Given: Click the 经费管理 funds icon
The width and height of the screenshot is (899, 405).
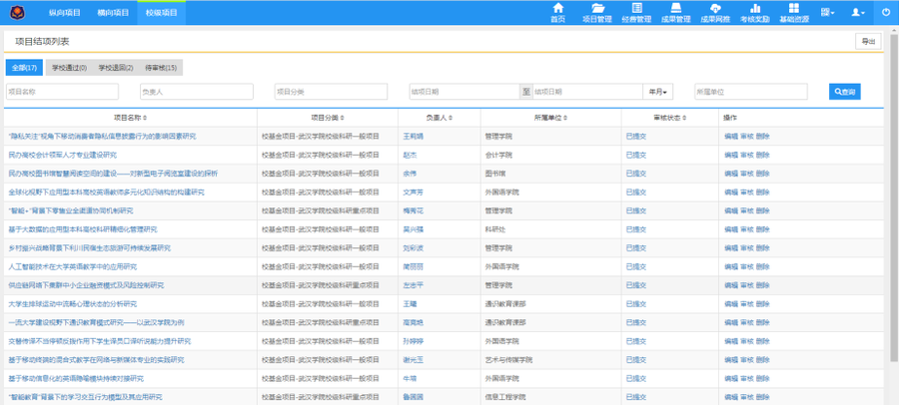Looking at the screenshot, I should 636,12.
